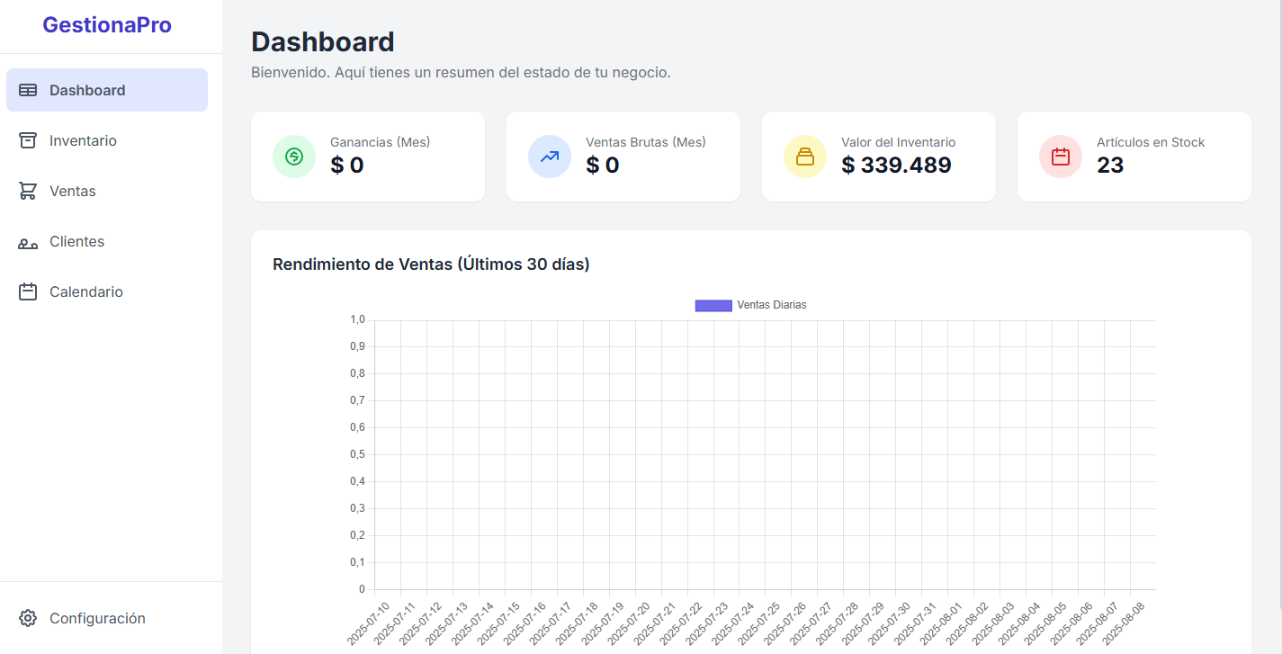Click the Clientes people icon
This screenshot has height=654, width=1282.
pos(28,241)
